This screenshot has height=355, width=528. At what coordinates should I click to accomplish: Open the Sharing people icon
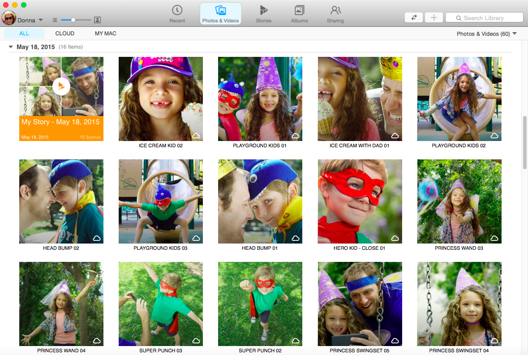(x=335, y=11)
